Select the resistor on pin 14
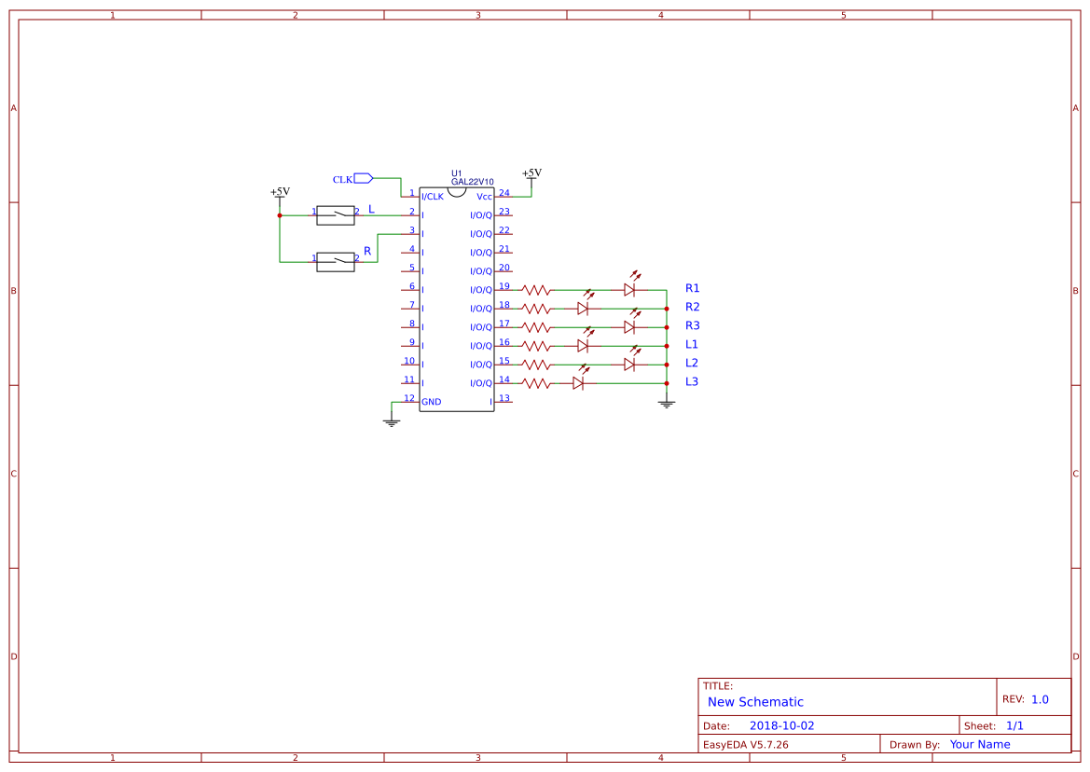Image resolution: width=1090 pixels, height=772 pixels. point(536,383)
